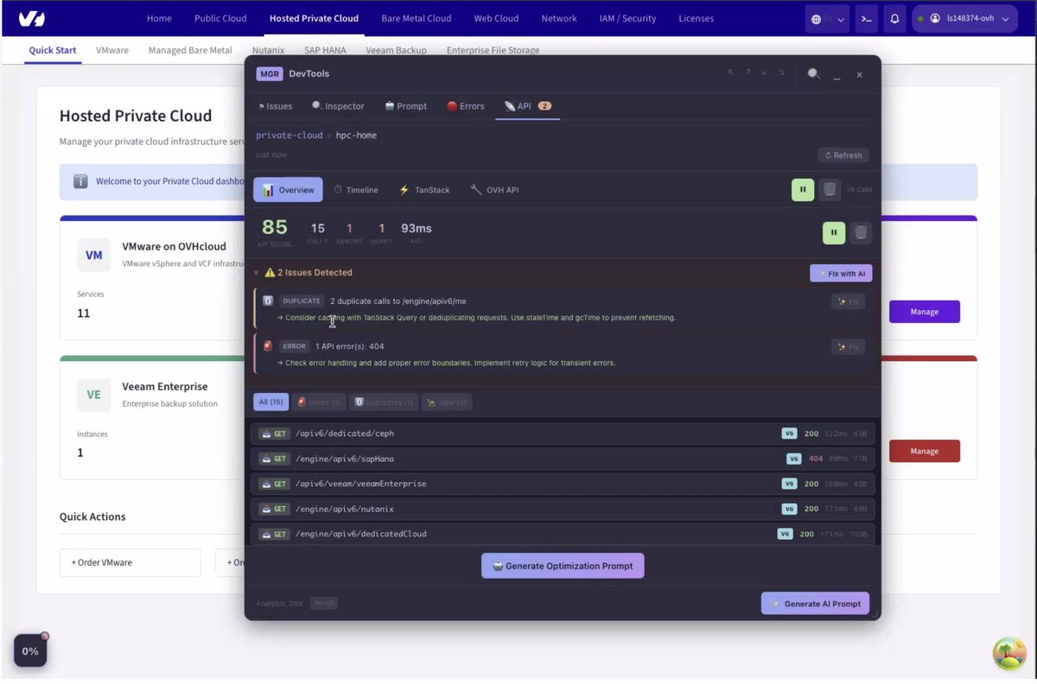This screenshot has height=684, width=1037.
Task: Click Fix on the ERROR issue row
Action: pos(848,346)
